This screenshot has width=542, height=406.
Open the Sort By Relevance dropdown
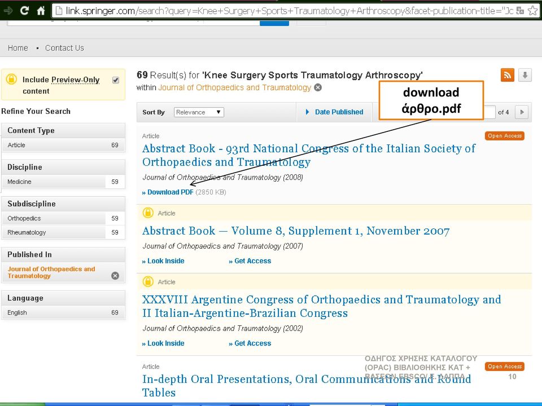point(199,112)
